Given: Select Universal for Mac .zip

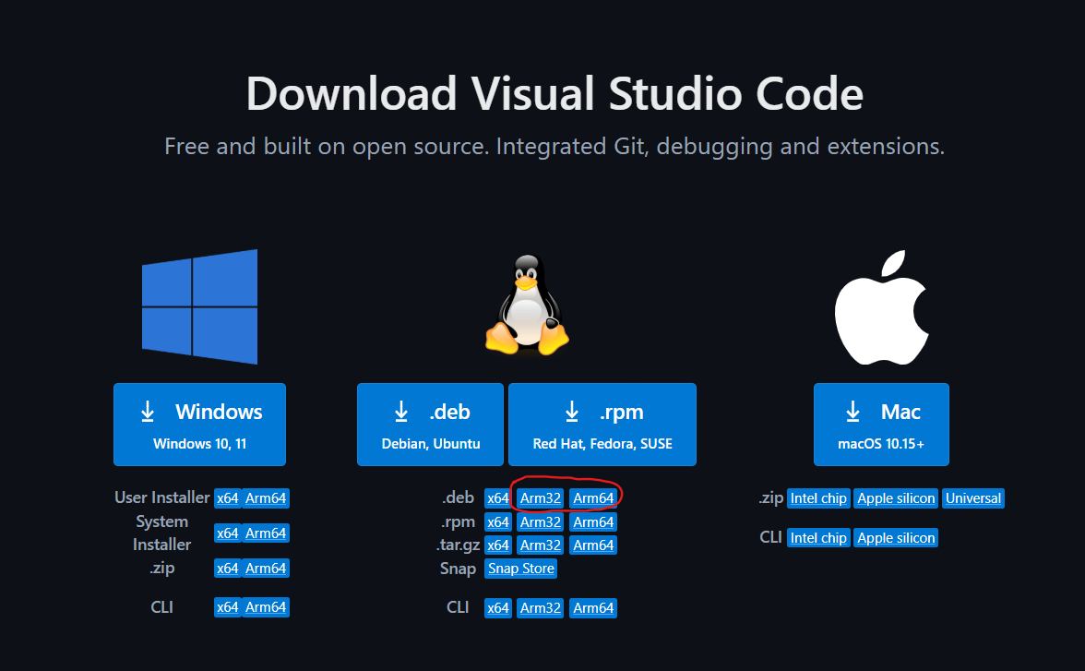Looking at the screenshot, I should tap(972, 498).
